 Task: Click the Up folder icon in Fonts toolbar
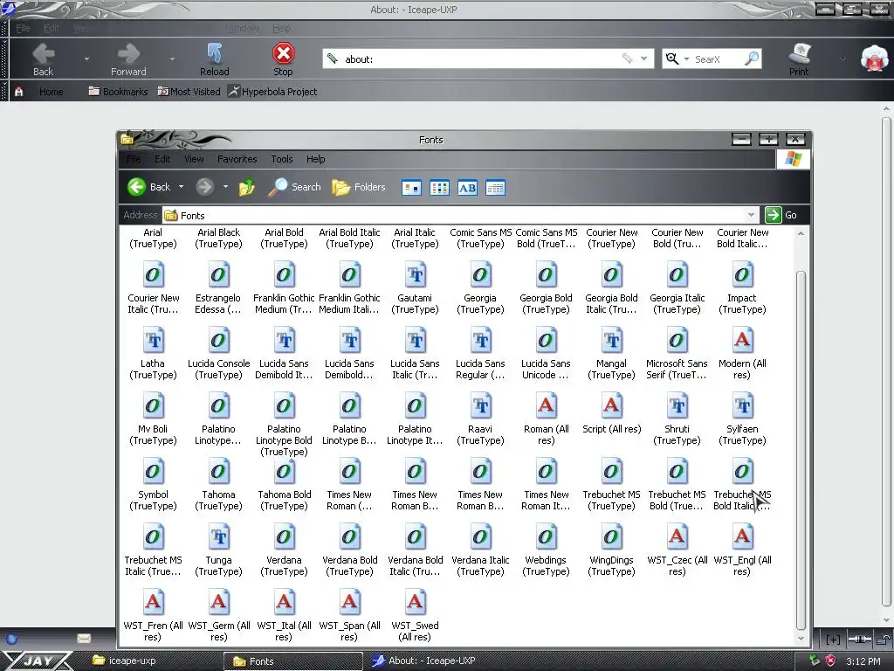(x=247, y=187)
